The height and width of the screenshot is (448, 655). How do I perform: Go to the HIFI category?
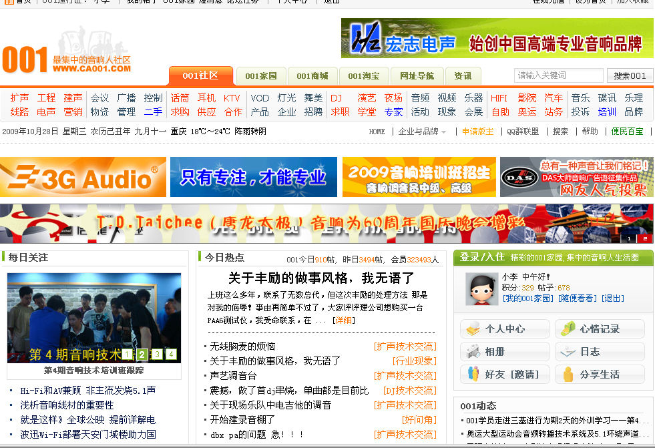pyautogui.click(x=499, y=98)
